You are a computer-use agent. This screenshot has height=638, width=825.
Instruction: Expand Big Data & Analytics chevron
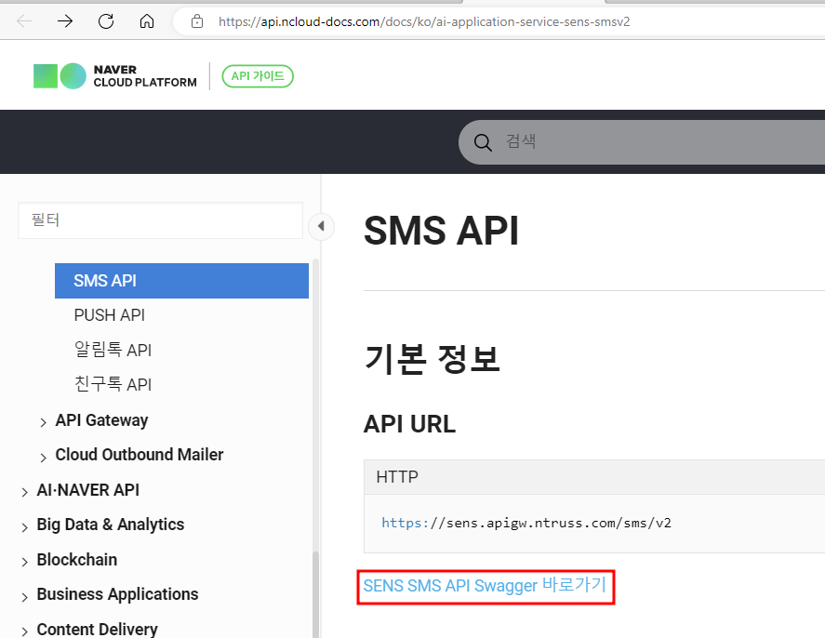coord(25,527)
